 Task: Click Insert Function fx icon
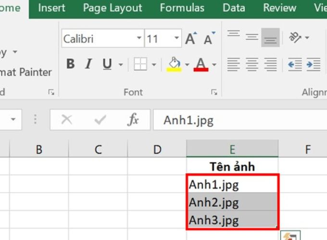(x=133, y=120)
